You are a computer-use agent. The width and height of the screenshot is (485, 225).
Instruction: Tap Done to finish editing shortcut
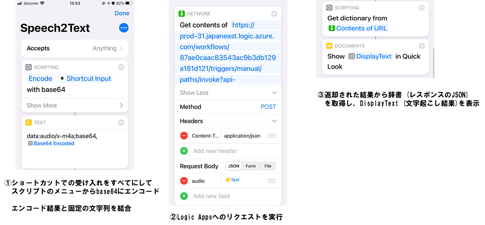pyautogui.click(x=122, y=13)
